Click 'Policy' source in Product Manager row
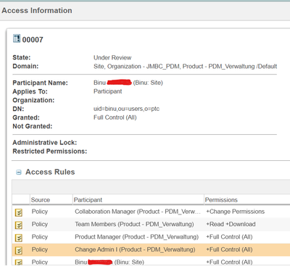This screenshot has width=290, height=266. [40, 237]
